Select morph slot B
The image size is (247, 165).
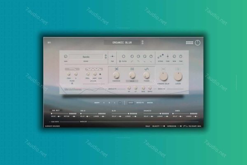(110, 103)
